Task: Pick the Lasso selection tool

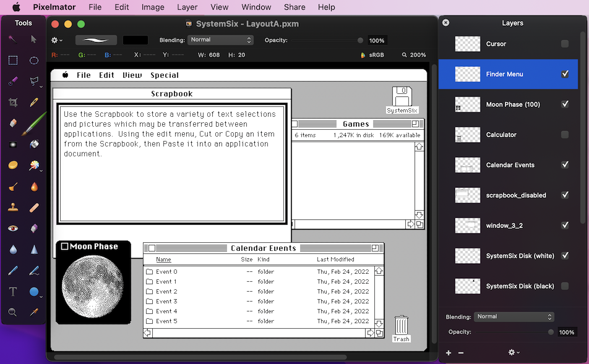Action: (x=34, y=81)
